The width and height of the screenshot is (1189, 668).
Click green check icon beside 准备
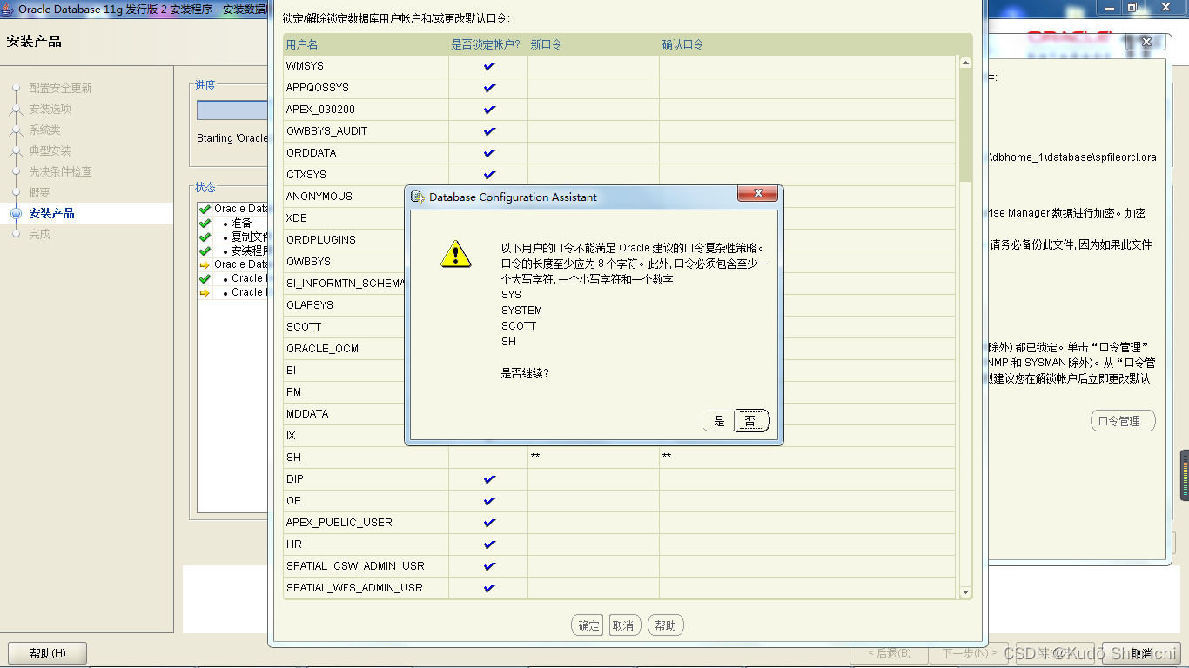pos(205,224)
